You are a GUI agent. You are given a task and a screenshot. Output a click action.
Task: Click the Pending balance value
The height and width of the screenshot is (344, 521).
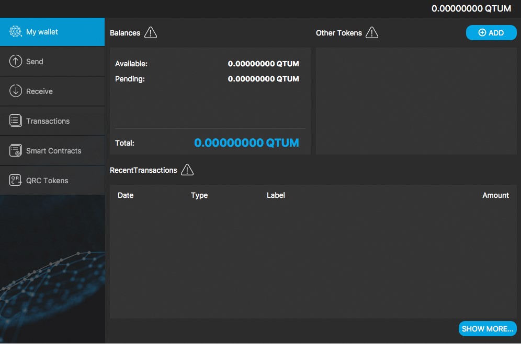coord(264,79)
